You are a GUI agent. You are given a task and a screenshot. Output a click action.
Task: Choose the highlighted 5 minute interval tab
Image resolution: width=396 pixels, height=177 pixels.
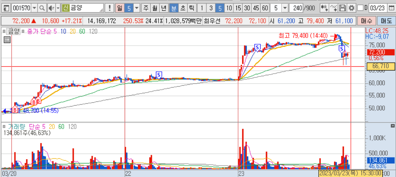point(220,8)
